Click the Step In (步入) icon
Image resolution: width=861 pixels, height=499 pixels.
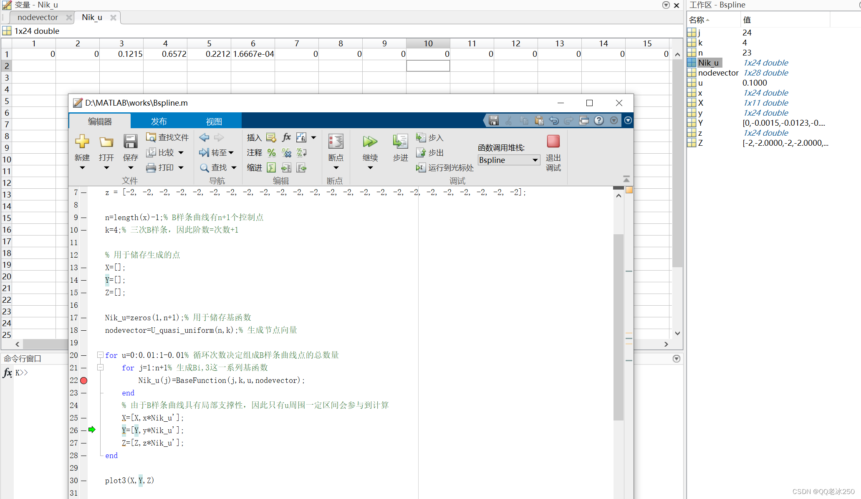(421, 137)
